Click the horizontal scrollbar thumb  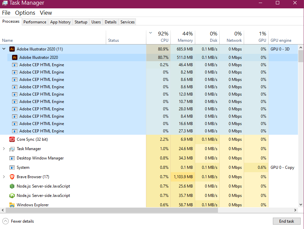point(112,210)
